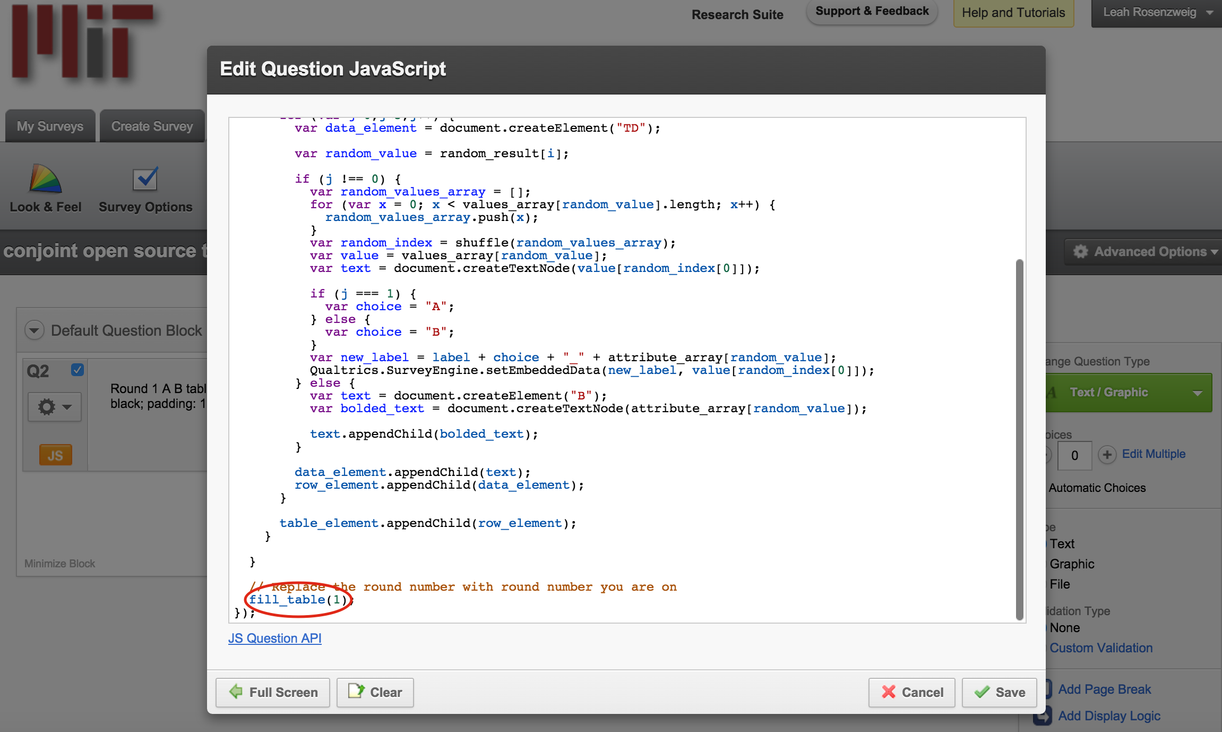1222x732 pixels.
Task: Open the JS Question API link
Action: tap(274, 638)
